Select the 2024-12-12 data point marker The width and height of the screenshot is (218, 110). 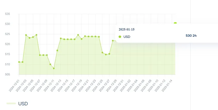pyautogui.click(x=57, y=50)
